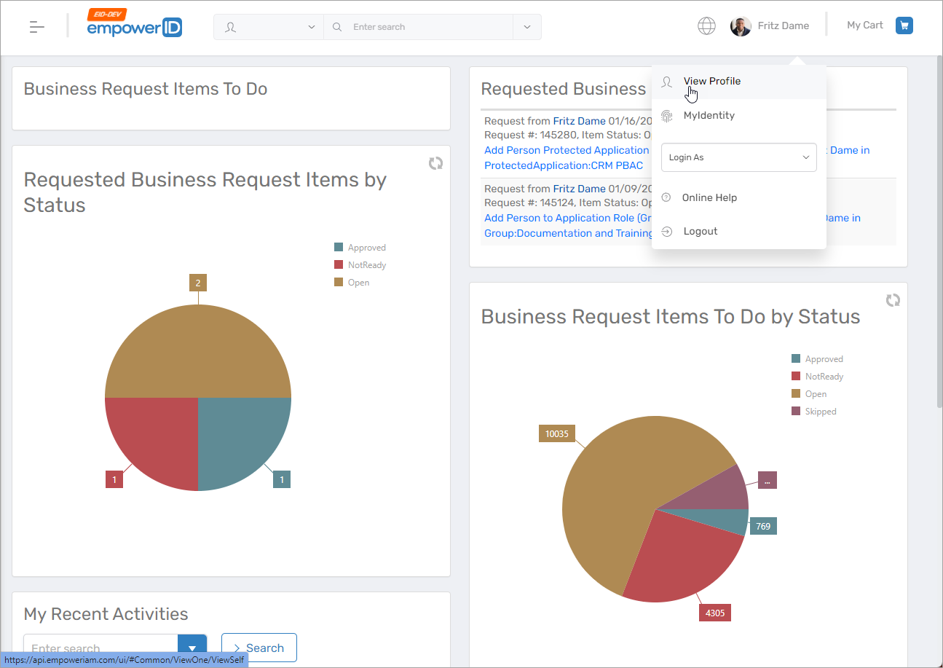Choose Logout from the user menu
943x668 pixels.
(700, 232)
